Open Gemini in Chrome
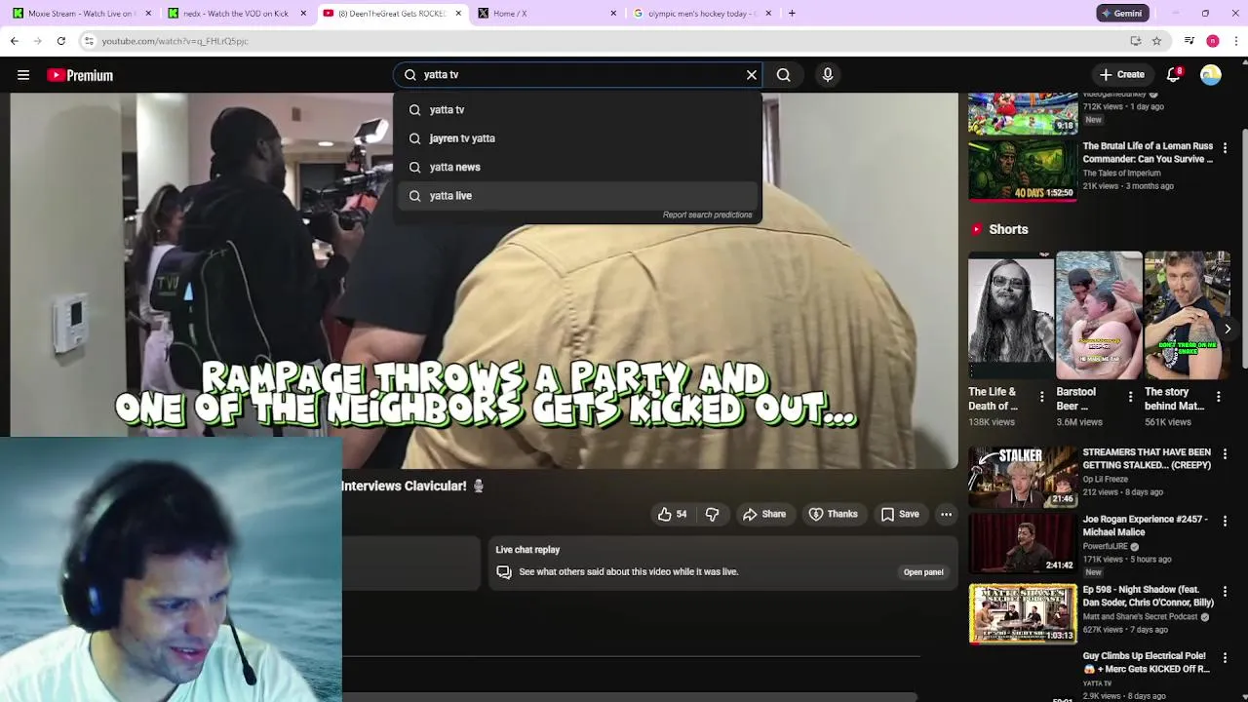 (1122, 14)
